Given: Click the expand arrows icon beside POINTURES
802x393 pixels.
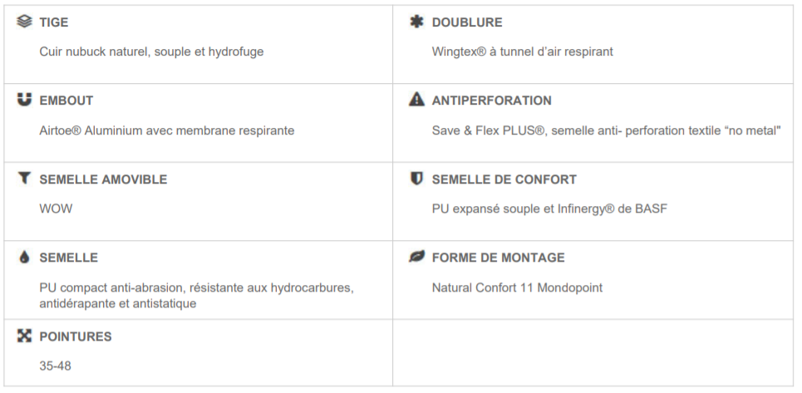Looking at the screenshot, I should (x=24, y=336).
